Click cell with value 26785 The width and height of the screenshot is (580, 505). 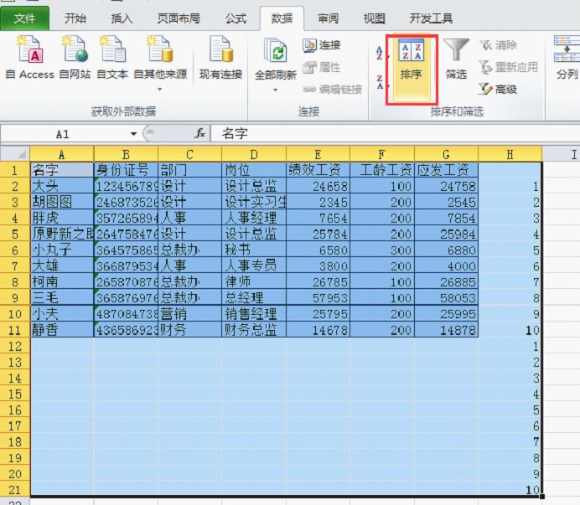(x=318, y=282)
